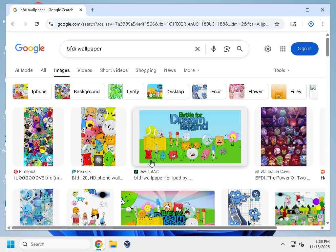Open the Windows Start menu
This screenshot has width=336, height=252.
pos(11,244)
